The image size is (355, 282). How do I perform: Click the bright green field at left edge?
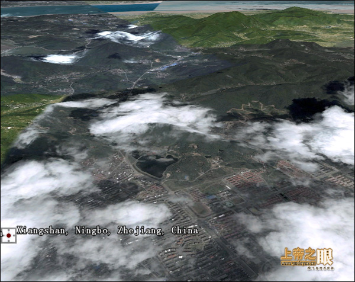click(15, 118)
